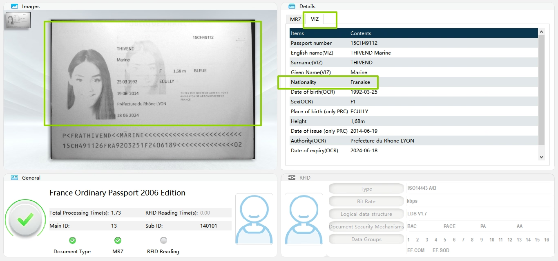Screen dimensions: 558x261
Task: Click data group number 16
Action: 547,240
